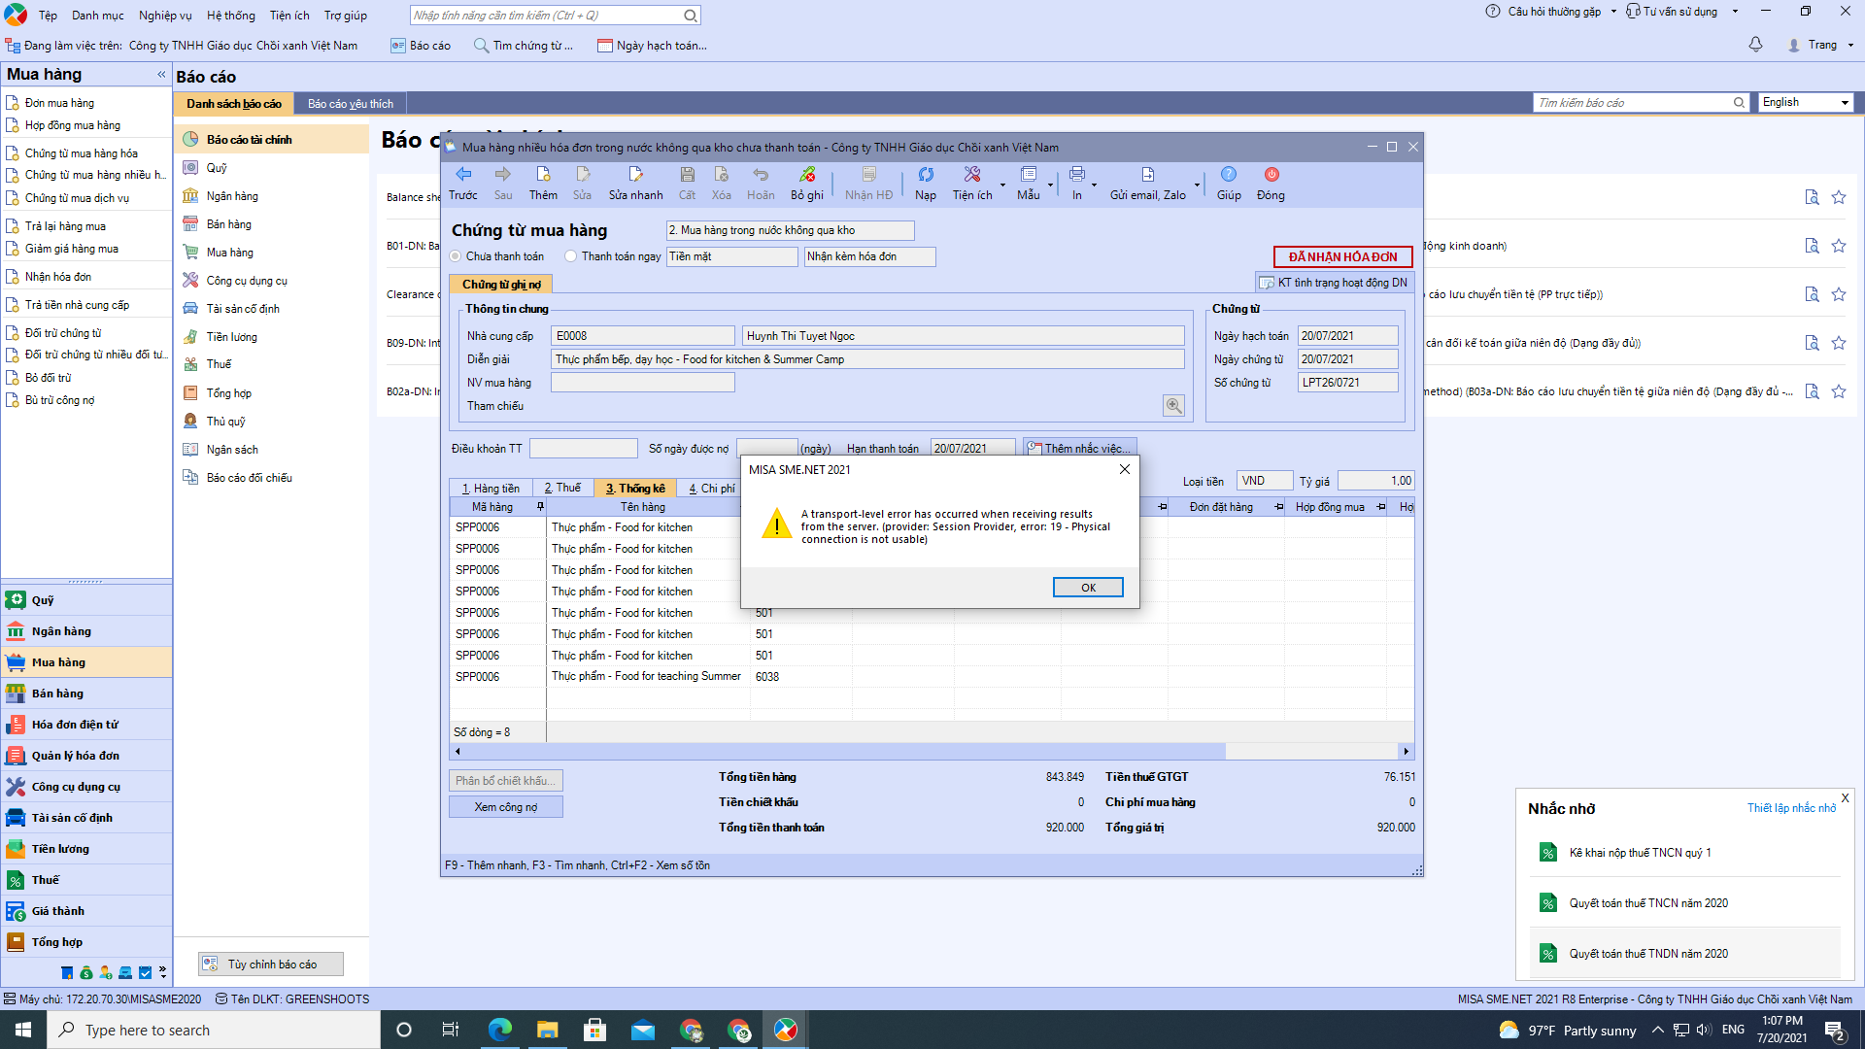Click the Gửi email, Zalo icon

pyautogui.click(x=1147, y=175)
